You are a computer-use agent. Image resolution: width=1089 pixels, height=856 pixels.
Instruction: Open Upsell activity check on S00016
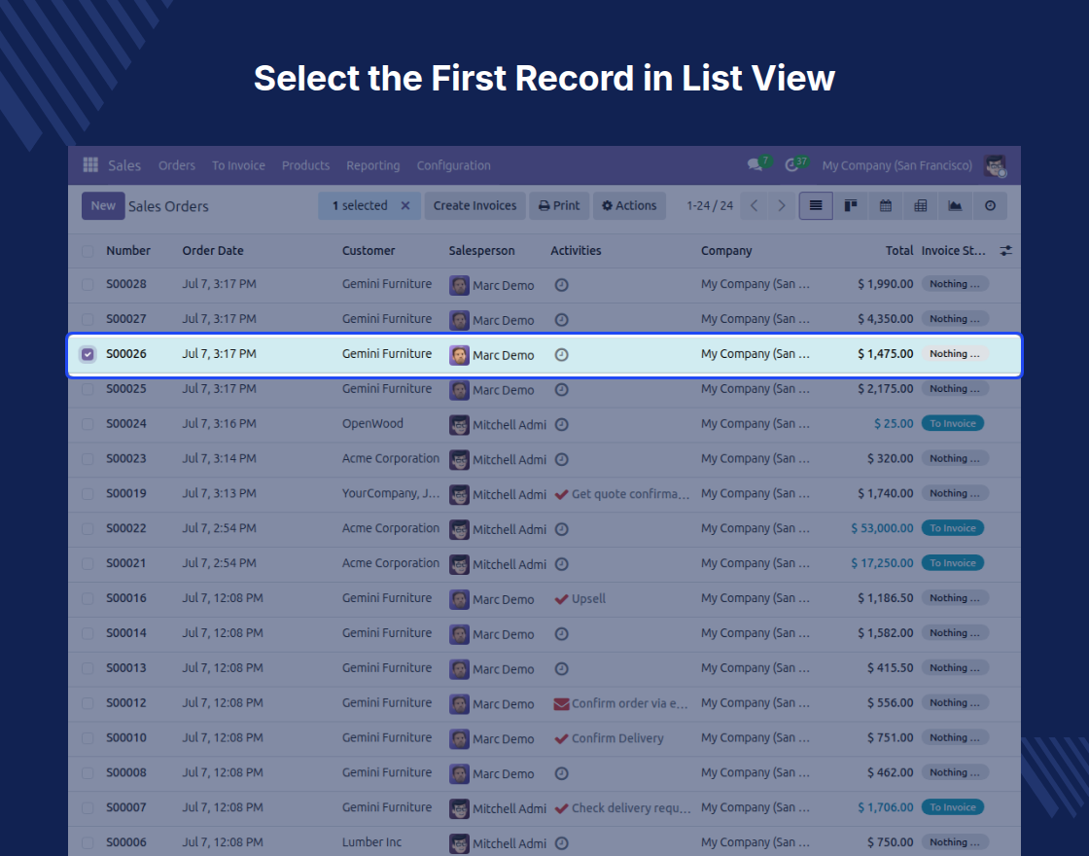(580, 599)
